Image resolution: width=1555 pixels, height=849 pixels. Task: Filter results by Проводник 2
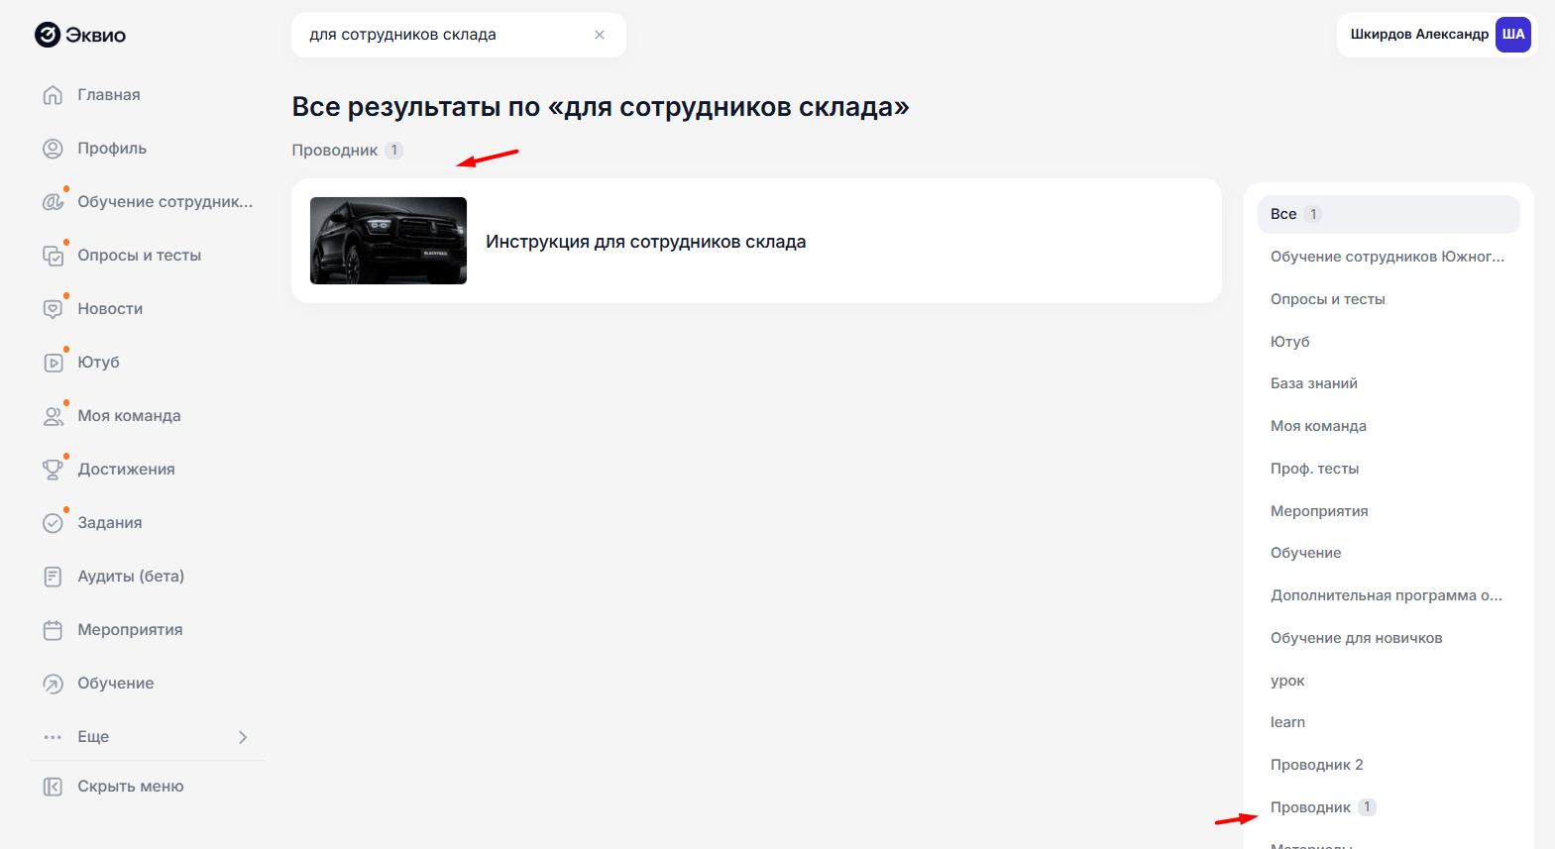pos(1316,765)
